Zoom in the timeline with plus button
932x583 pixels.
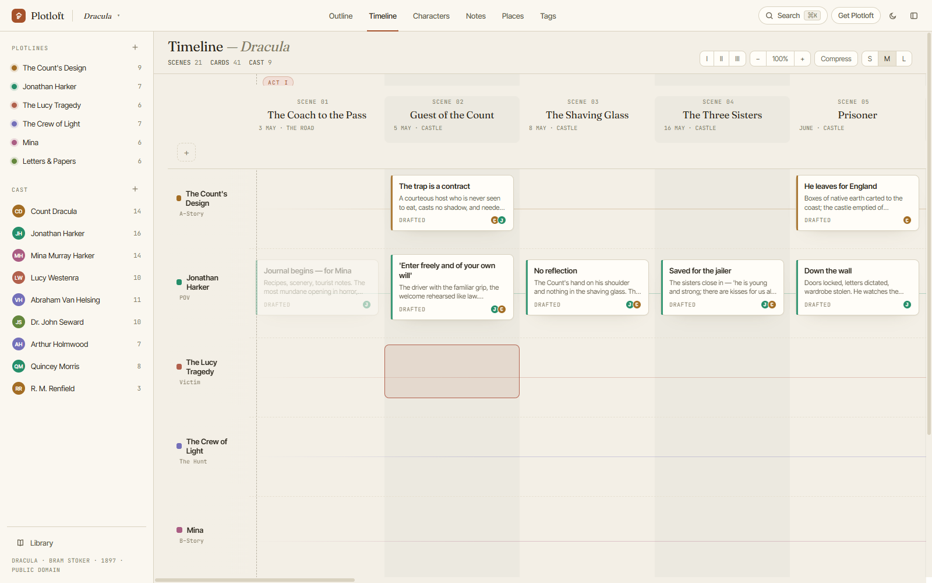(x=802, y=59)
